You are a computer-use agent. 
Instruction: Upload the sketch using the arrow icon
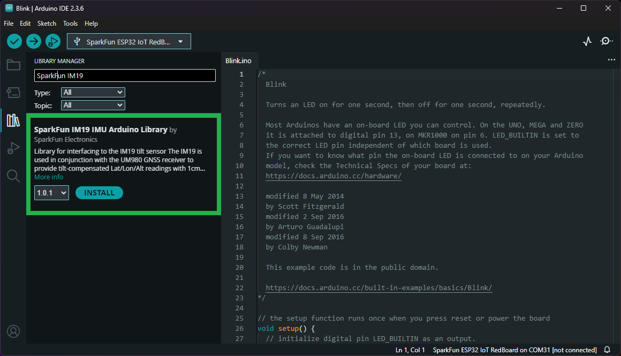click(x=33, y=41)
